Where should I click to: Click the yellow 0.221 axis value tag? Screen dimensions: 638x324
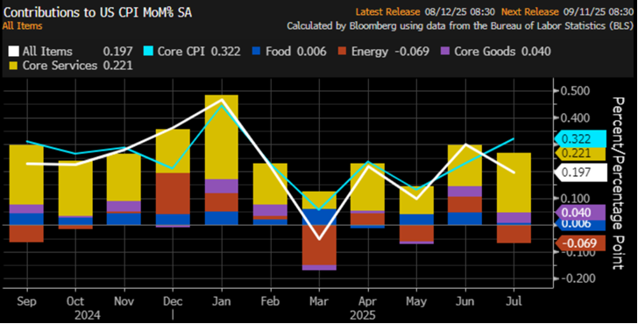coord(581,153)
